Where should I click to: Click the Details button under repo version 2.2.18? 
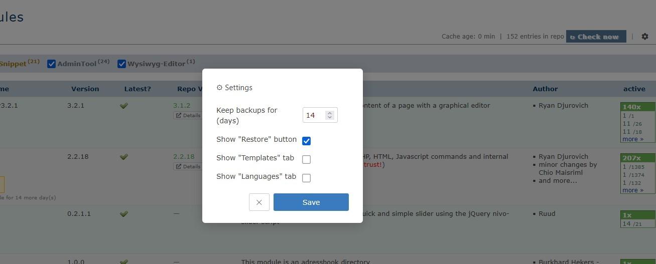click(x=188, y=166)
